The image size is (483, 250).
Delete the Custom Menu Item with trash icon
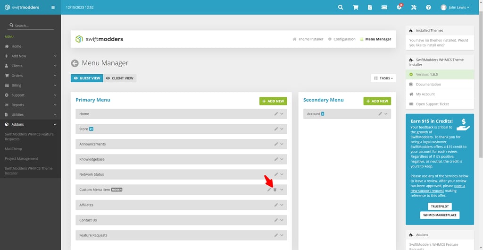point(275,190)
